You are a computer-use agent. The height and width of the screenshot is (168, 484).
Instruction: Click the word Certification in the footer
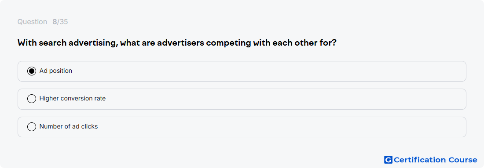tap(420, 160)
